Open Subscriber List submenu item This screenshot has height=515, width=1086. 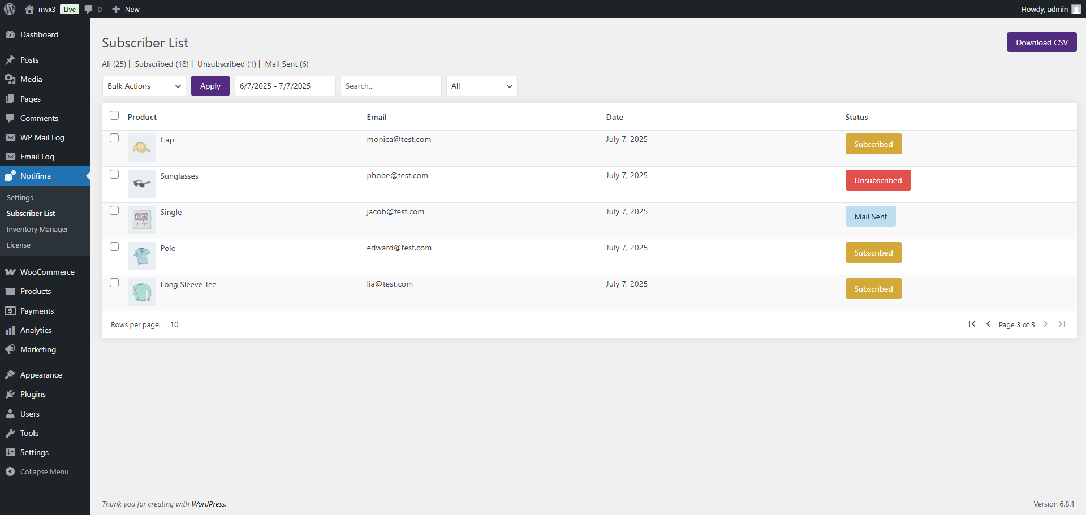pos(31,213)
